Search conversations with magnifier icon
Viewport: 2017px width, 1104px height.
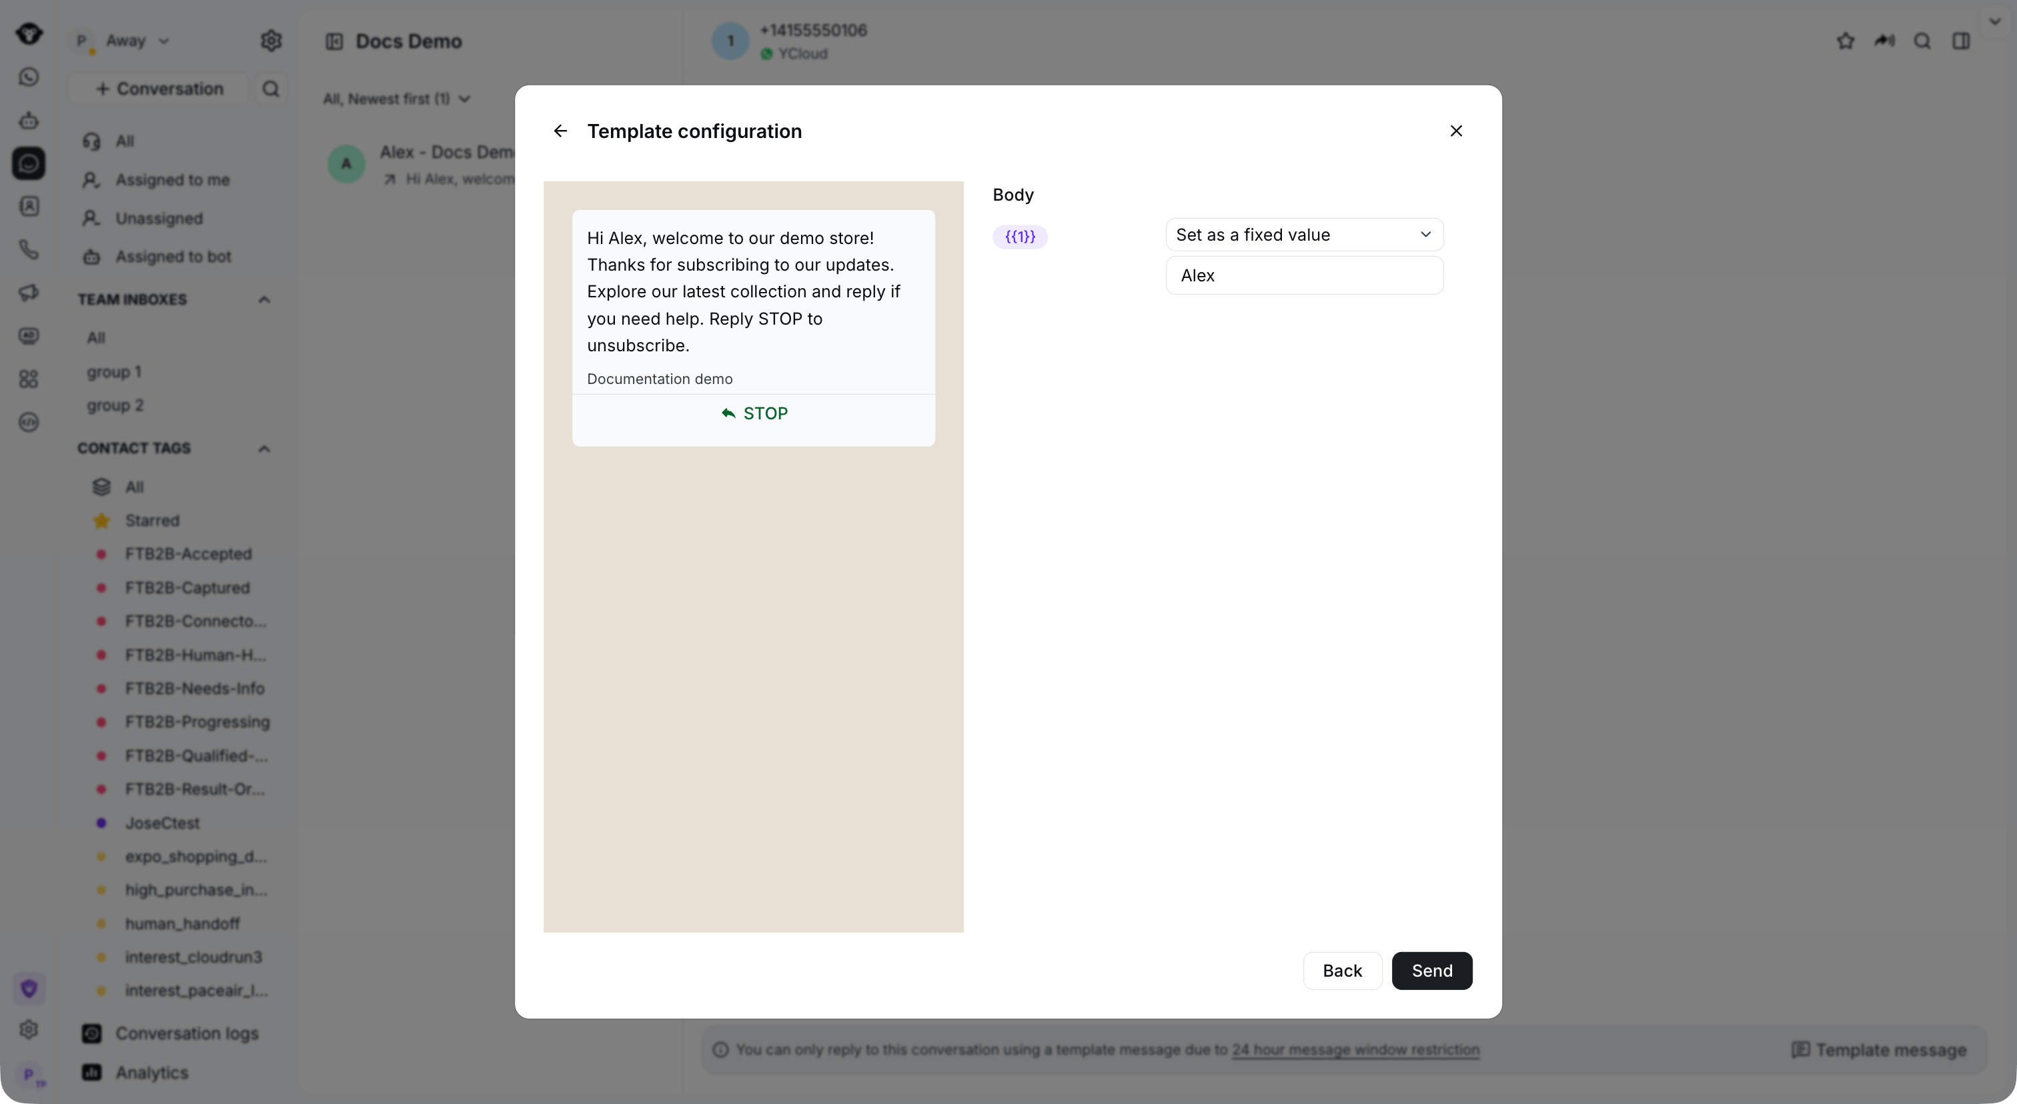(x=270, y=89)
